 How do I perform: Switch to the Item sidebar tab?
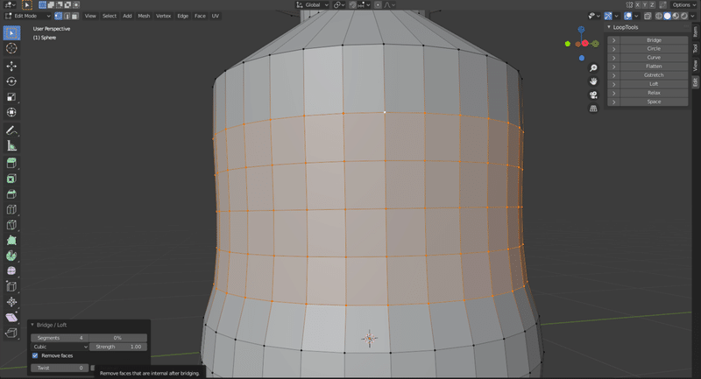click(x=695, y=32)
